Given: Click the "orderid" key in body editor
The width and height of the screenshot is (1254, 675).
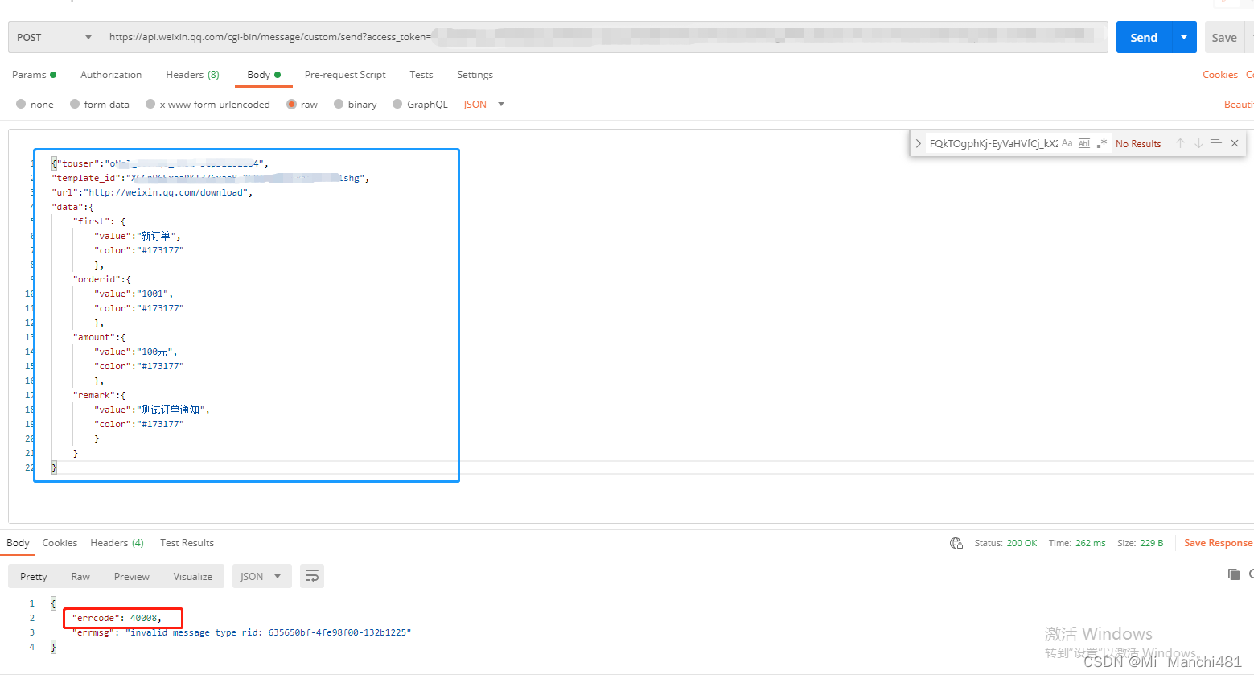Looking at the screenshot, I should coord(98,279).
